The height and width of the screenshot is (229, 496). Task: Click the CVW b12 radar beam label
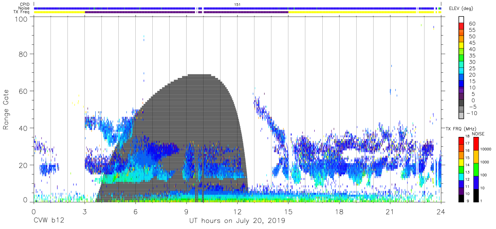pos(49,221)
